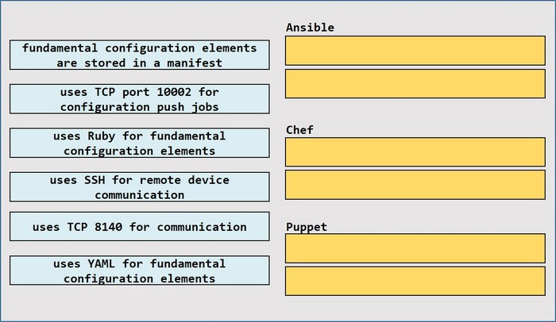Image resolution: width=556 pixels, height=322 pixels.
Task: Pick the 'uses YAML for fundamental' option
Action: (x=139, y=270)
